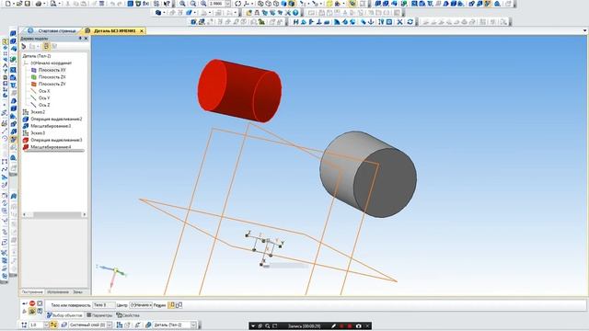Click the dark blue solid icon in second toolbar
Screen dimensions: 589x331
158,13
